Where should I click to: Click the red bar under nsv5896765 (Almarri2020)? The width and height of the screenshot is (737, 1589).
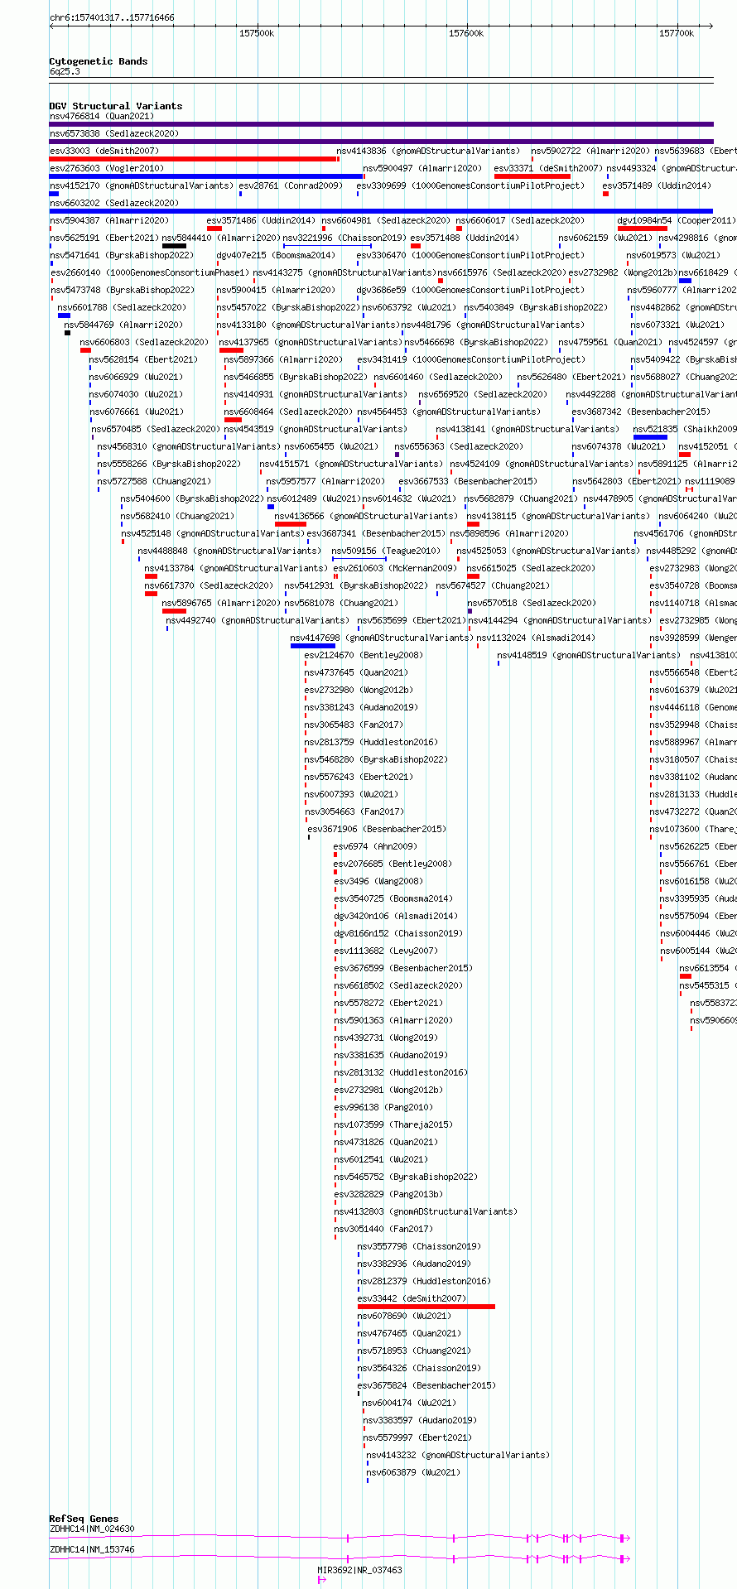(x=174, y=611)
